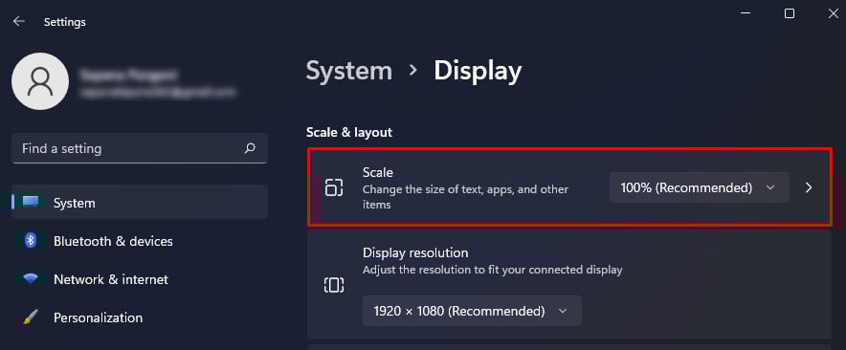Focus the Find a setting field
The image size is (846, 350).
click(140, 148)
